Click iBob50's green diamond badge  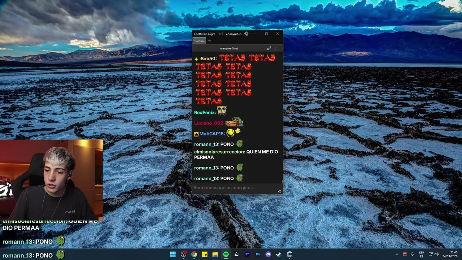click(196, 59)
